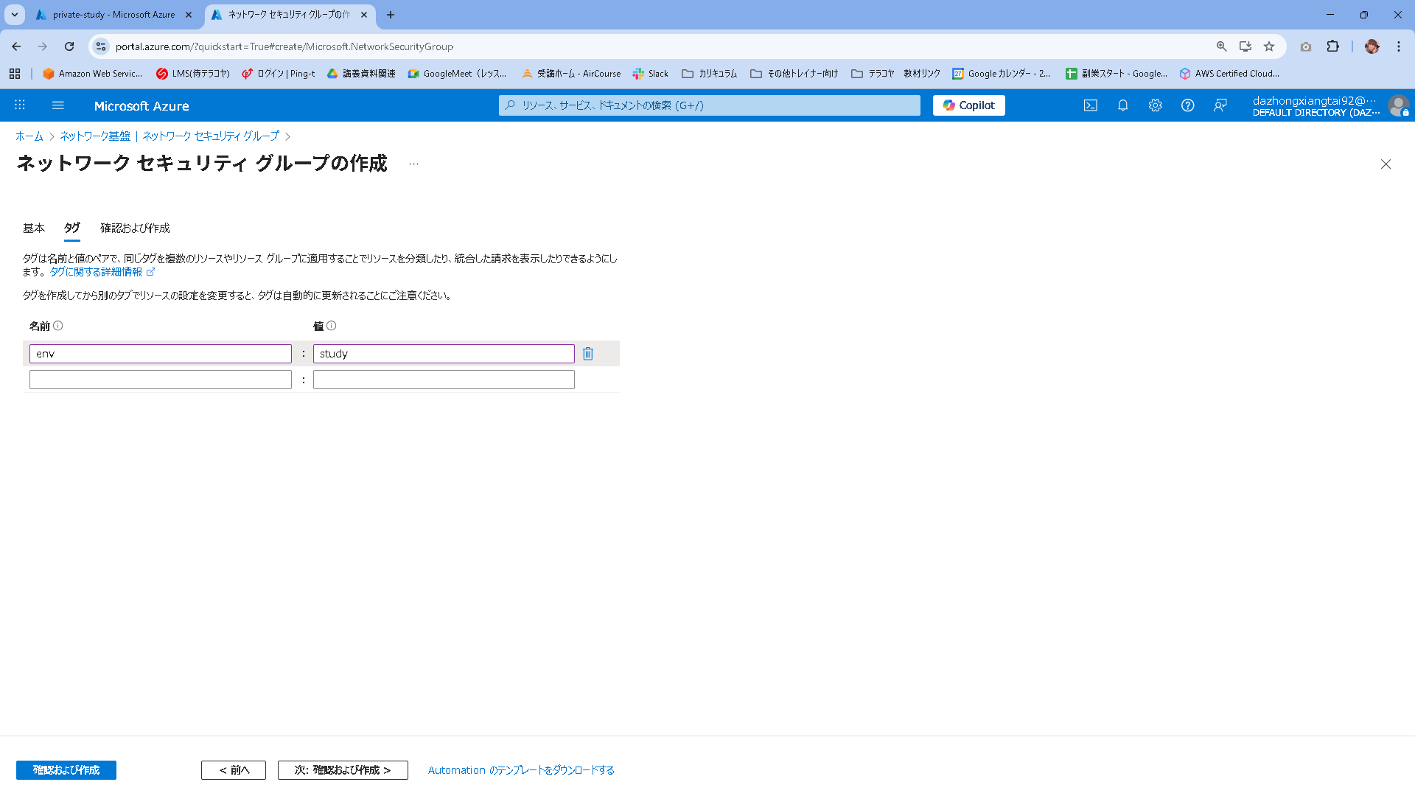Click info icon next to 値

coord(332,326)
